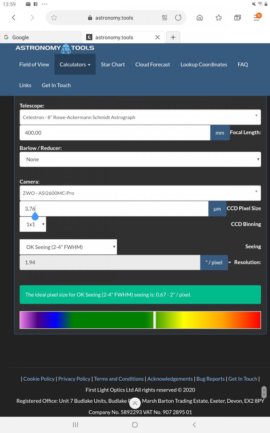Screen dimensions: 270x433
Task: Open the tab switcher showing 2 tabs
Action: [x=237, y=18]
